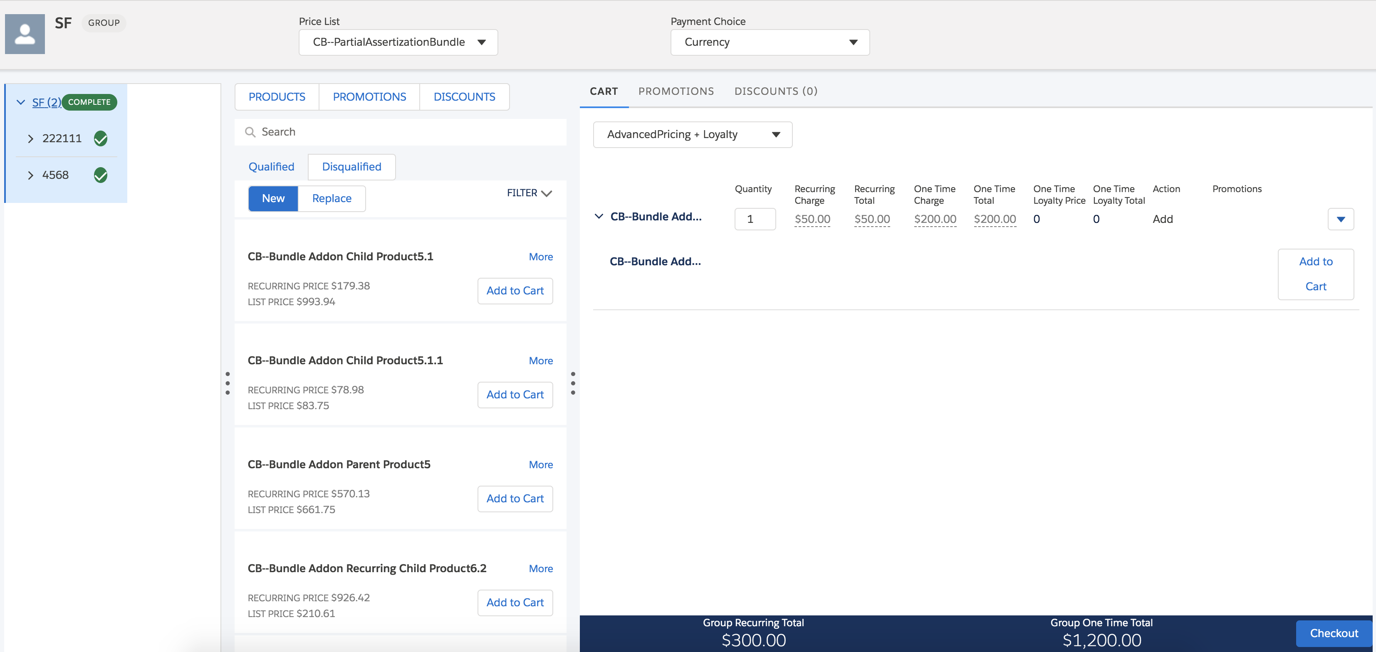The image size is (1376, 652).
Task: Open the cart PROMOTIONS tab
Action: [676, 91]
